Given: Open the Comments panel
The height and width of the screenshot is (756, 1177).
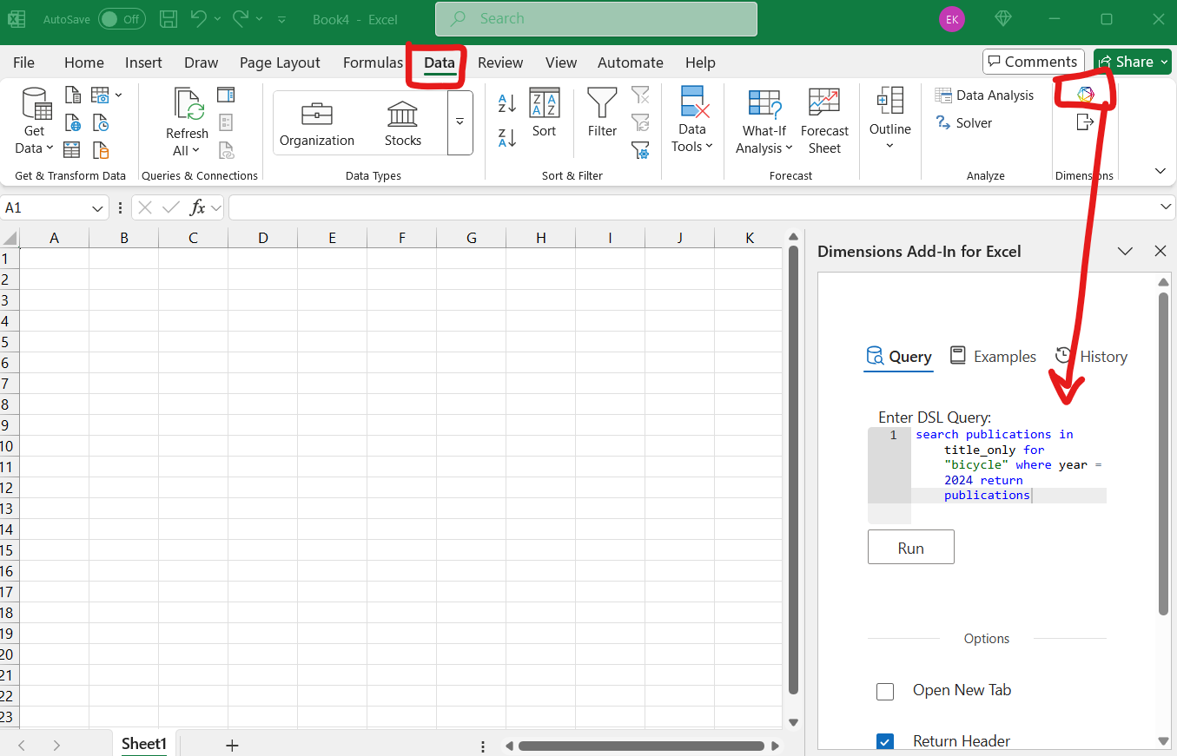Looking at the screenshot, I should pyautogui.click(x=1033, y=62).
